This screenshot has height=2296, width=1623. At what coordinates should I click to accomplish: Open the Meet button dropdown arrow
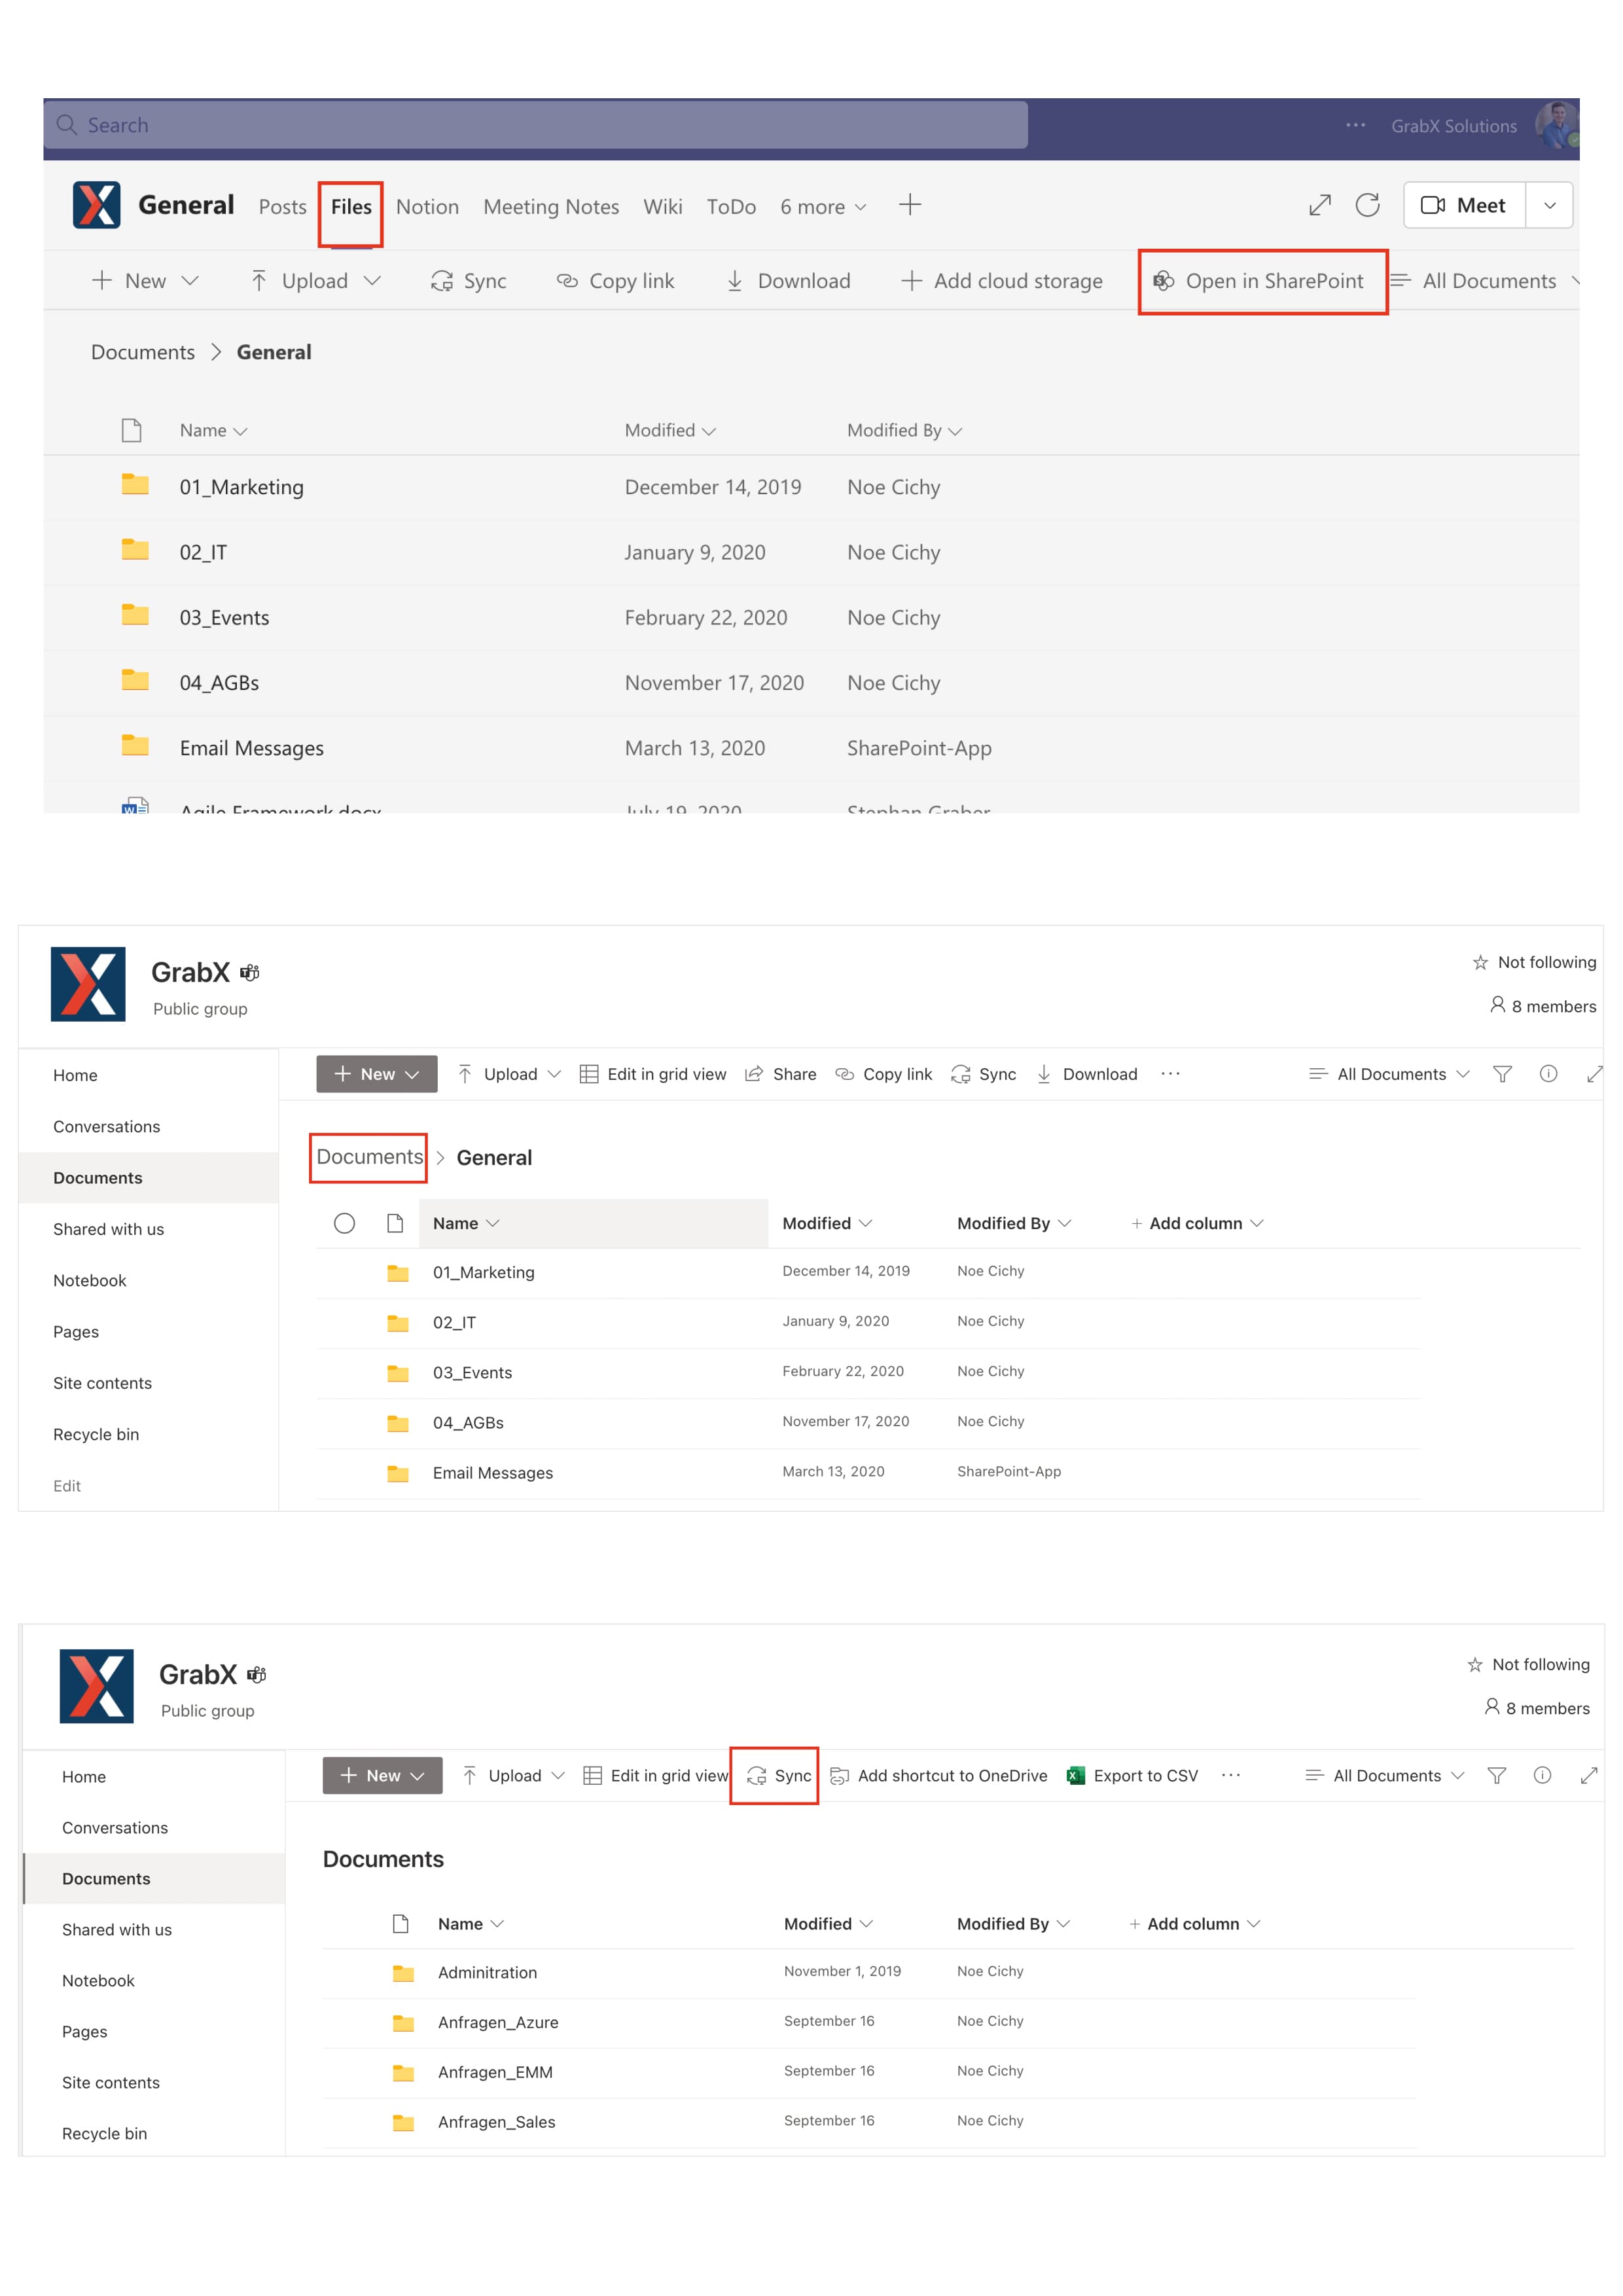[x=1549, y=205]
